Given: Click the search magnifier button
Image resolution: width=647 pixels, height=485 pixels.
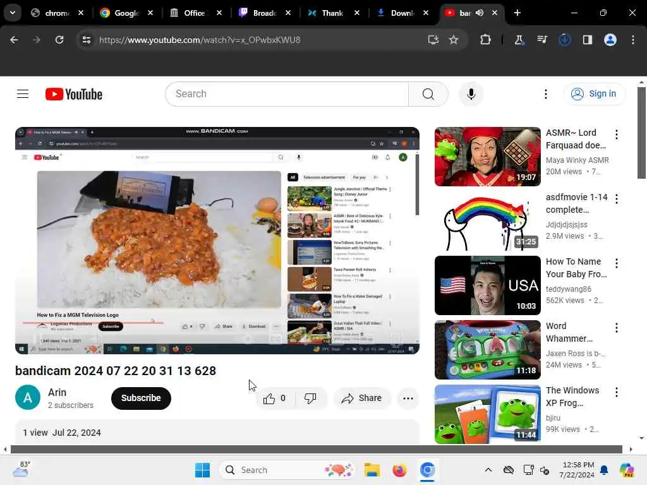Looking at the screenshot, I should point(428,94).
